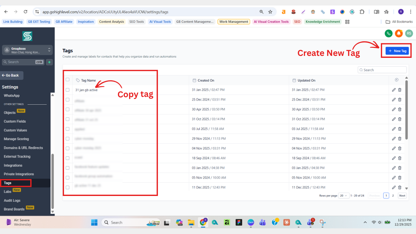Viewport: 416px width, 234px height.
Task: Click edit pencil for 31 jan gb active tag
Action: tap(394, 90)
